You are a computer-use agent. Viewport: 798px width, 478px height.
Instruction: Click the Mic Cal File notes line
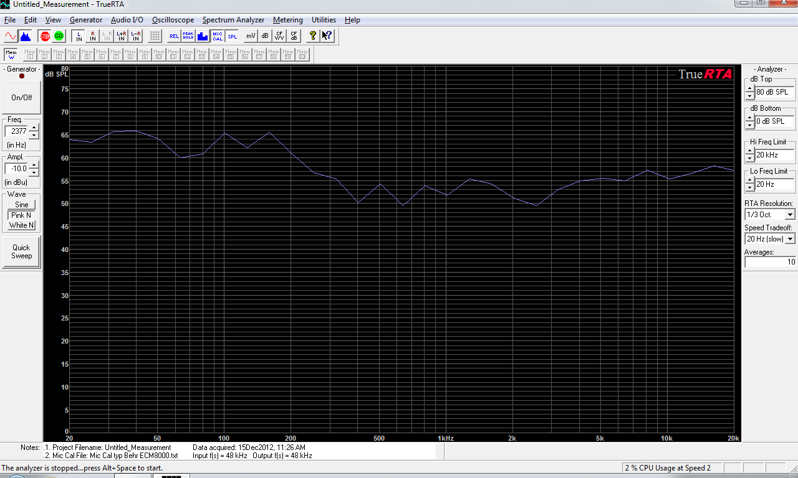coord(110,456)
